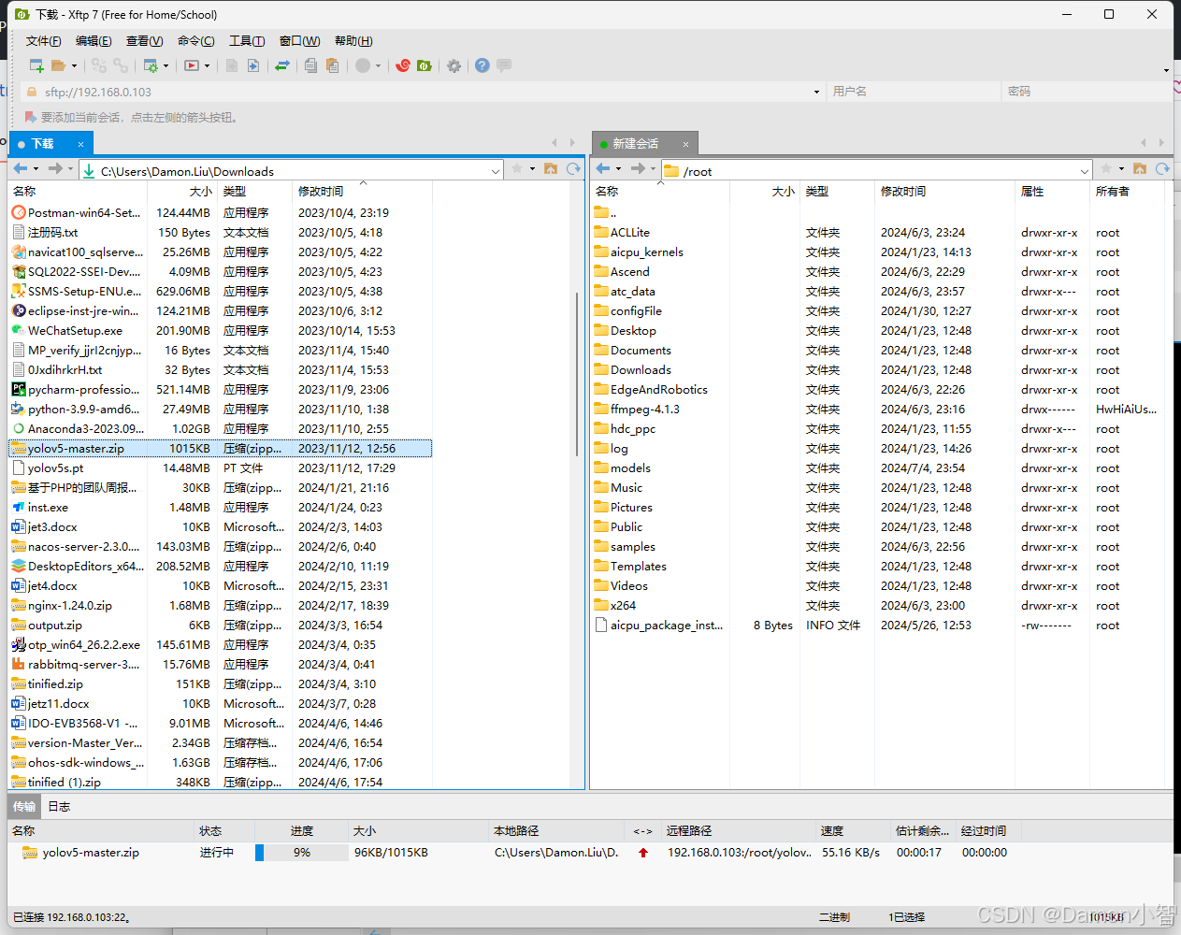Open Xshell via the red swirl icon
Image resolution: width=1181 pixels, height=935 pixels.
click(403, 65)
